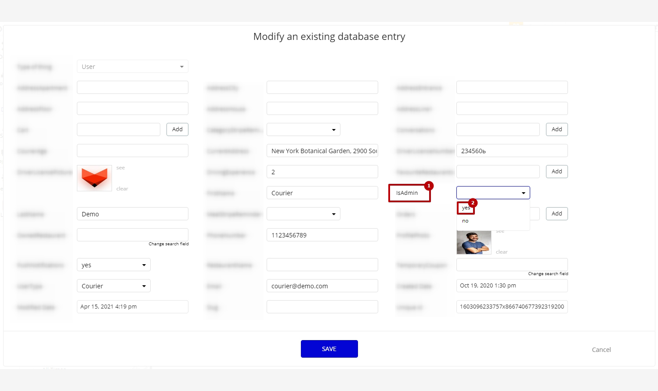
Task: Click Cancel to dismiss the dialog
Action: pyautogui.click(x=601, y=350)
